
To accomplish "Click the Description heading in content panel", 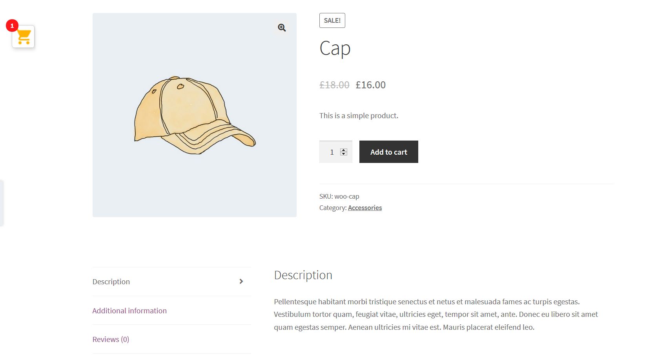I will 303,275.
